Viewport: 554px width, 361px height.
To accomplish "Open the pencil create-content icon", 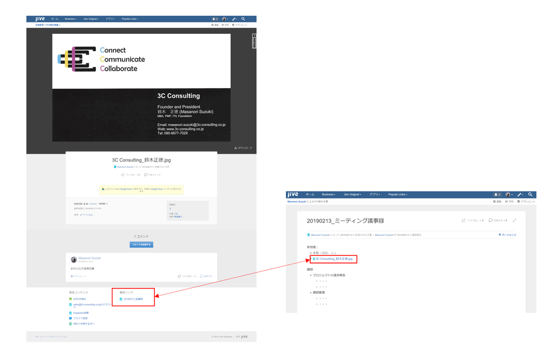I will tap(233, 18).
